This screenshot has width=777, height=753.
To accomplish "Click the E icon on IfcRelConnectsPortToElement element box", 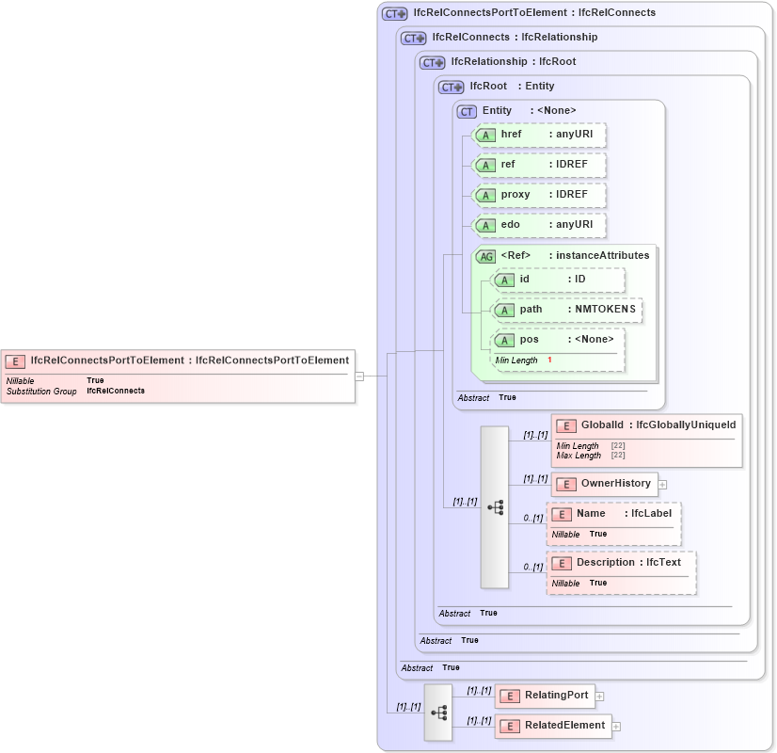I will click(x=14, y=360).
